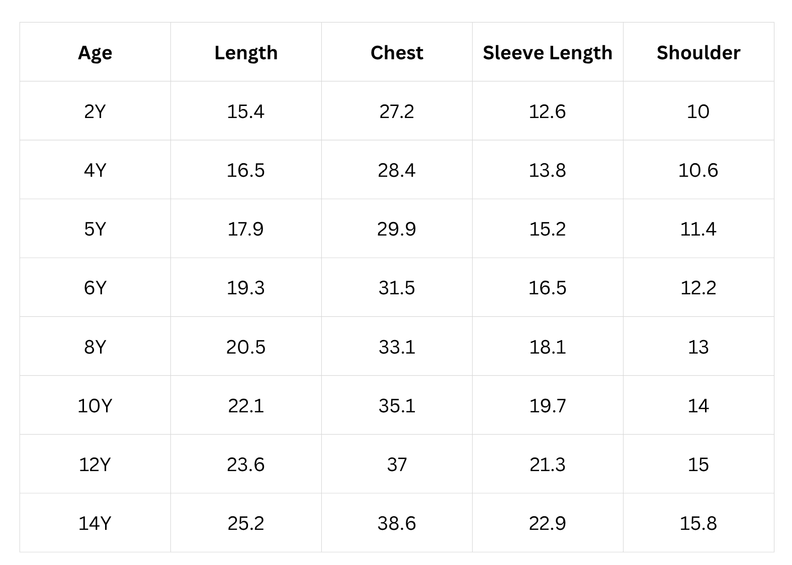792x565 pixels.
Task: Click the Age column header
Action: (x=95, y=53)
